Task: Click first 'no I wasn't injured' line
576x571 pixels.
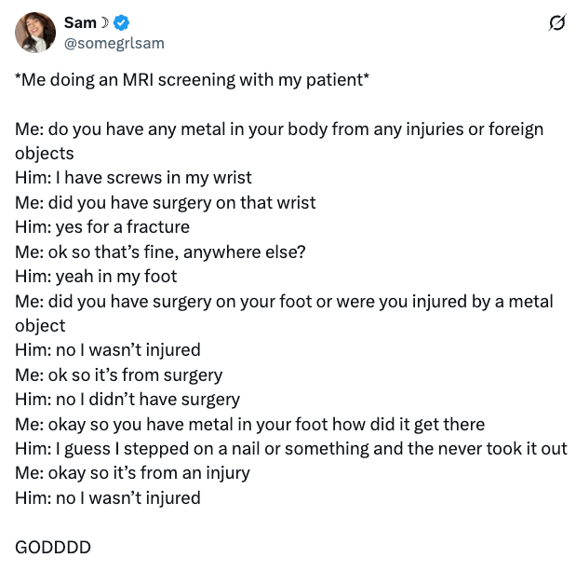Action: pyautogui.click(x=107, y=350)
